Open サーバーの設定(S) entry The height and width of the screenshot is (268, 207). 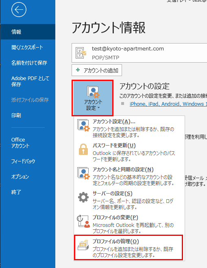[129, 200]
